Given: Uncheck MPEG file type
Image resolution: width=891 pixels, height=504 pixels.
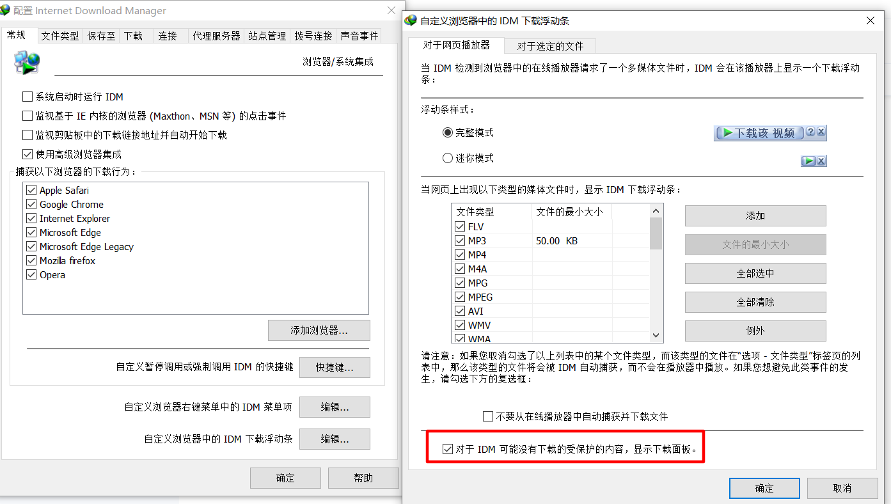Looking at the screenshot, I should (460, 297).
